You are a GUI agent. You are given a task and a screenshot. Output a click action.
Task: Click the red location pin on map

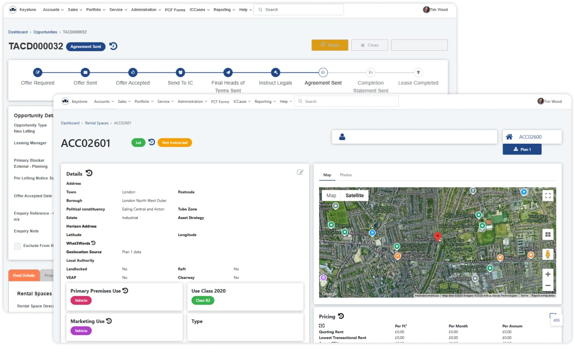[437, 236]
